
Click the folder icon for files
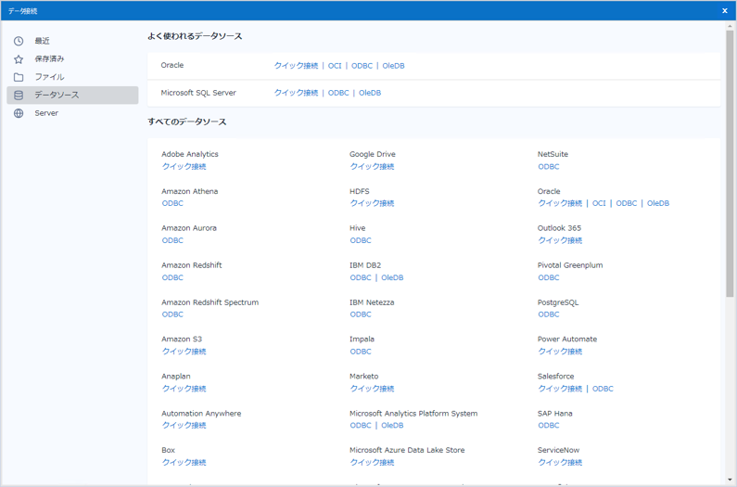19,77
